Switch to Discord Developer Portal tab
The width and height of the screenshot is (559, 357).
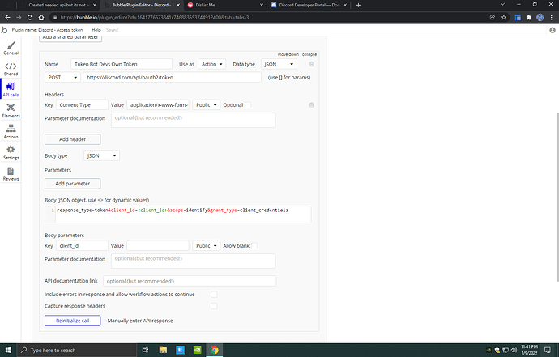tap(309, 5)
